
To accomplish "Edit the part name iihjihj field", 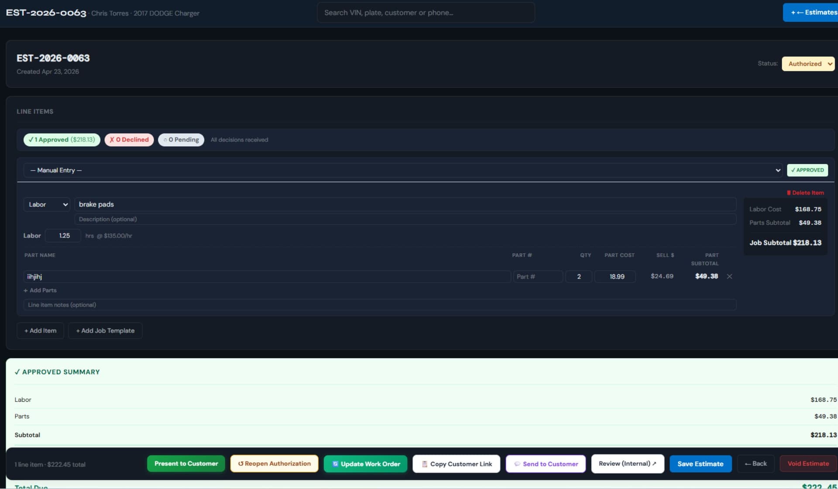I will (267, 276).
